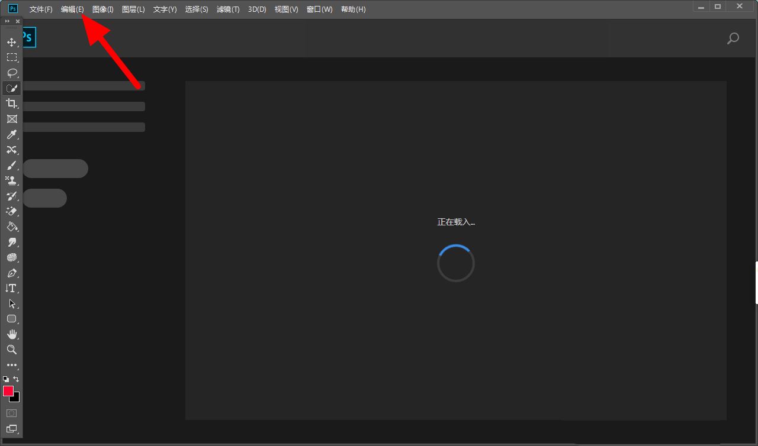Pick the black background color swatch

(17, 399)
